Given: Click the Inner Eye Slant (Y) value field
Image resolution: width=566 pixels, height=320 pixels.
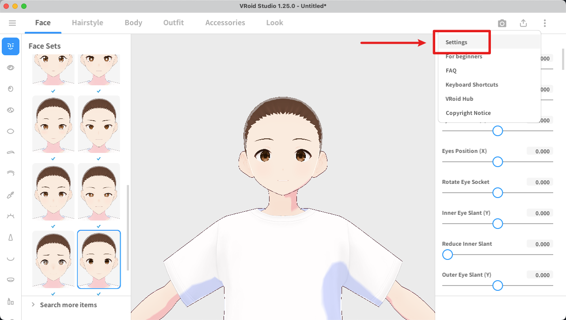Looking at the screenshot, I should pos(539,213).
